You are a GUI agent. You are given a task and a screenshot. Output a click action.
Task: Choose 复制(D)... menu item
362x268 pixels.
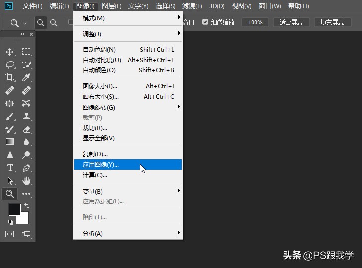[128, 154]
